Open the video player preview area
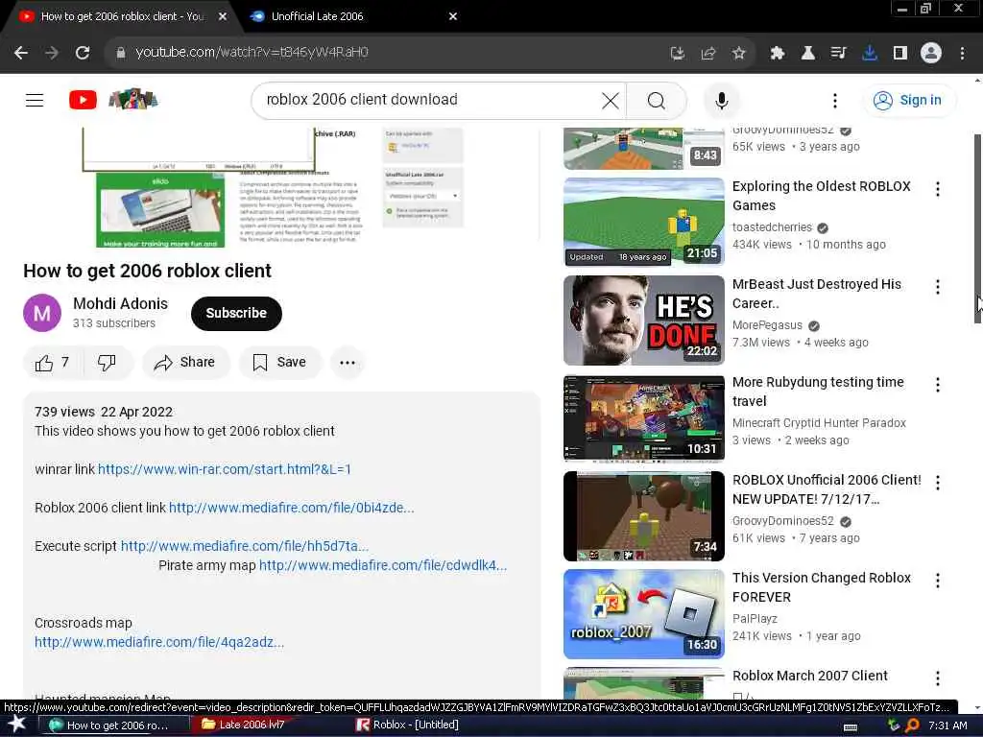The image size is (983, 737). click(x=281, y=187)
